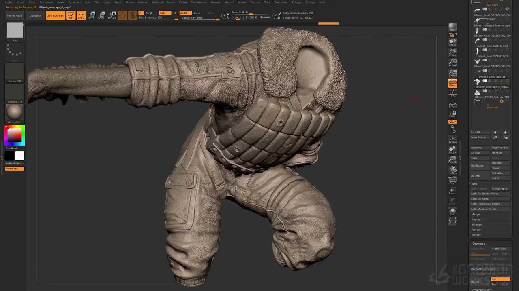
Task: Toggle Zadd sculpt mode
Action: (185, 13)
